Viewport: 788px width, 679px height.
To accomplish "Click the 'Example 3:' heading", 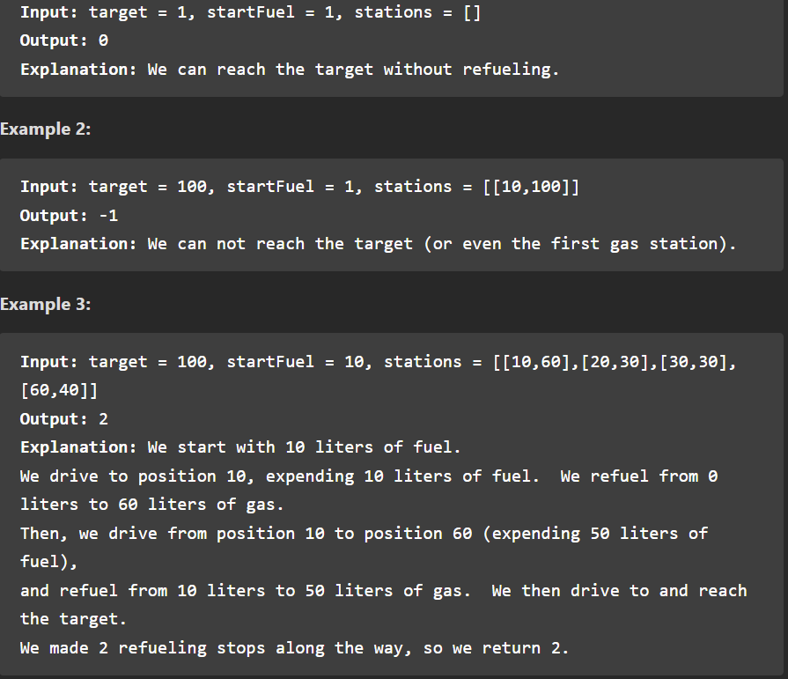I will click(45, 304).
